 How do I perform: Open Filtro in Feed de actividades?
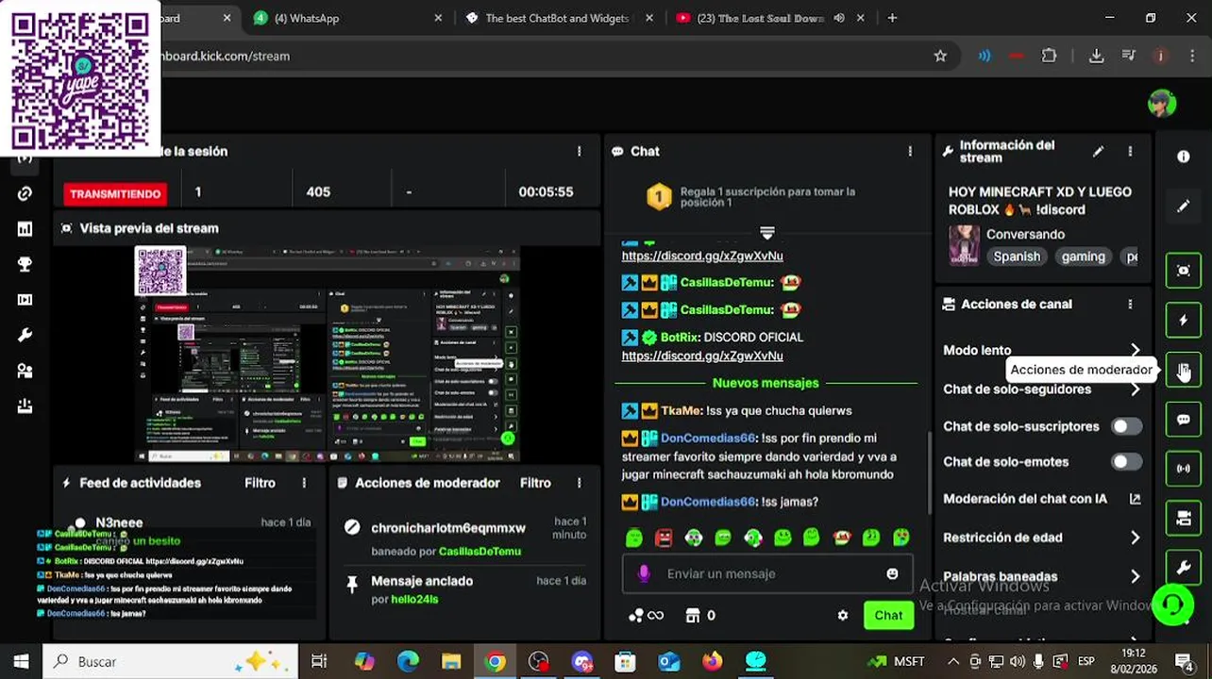click(260, 483)
